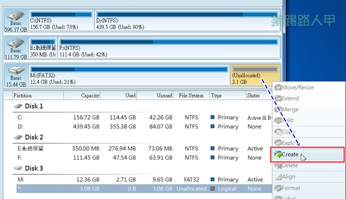Viewport: 346px width, 199px height.
Task: Choose Align from the context menu
Action: coord(308,176)
